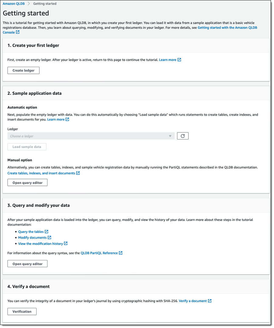
Task: Open query editor in Query and modify section
Action: [x=27, y=264]
